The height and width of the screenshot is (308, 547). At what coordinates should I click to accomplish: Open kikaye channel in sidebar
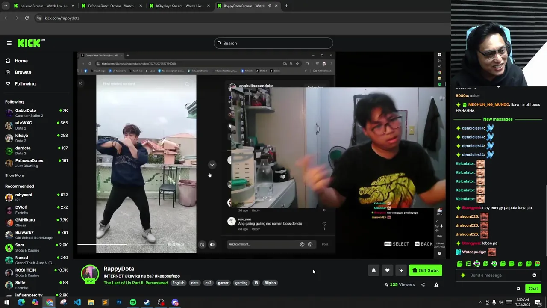(x=36, y=138)
